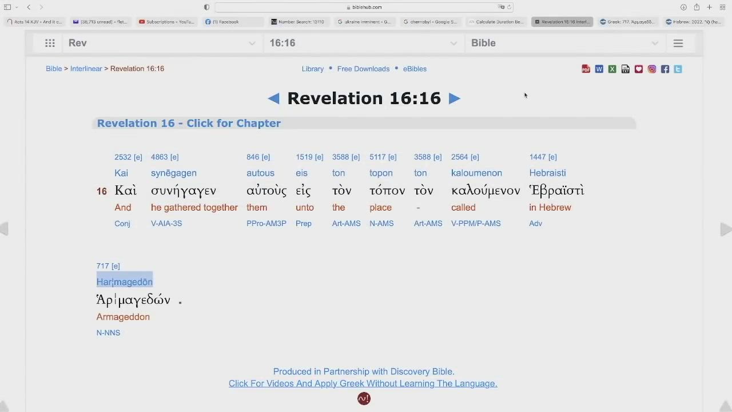Open Strong's number 717 link

coord(103,266)
